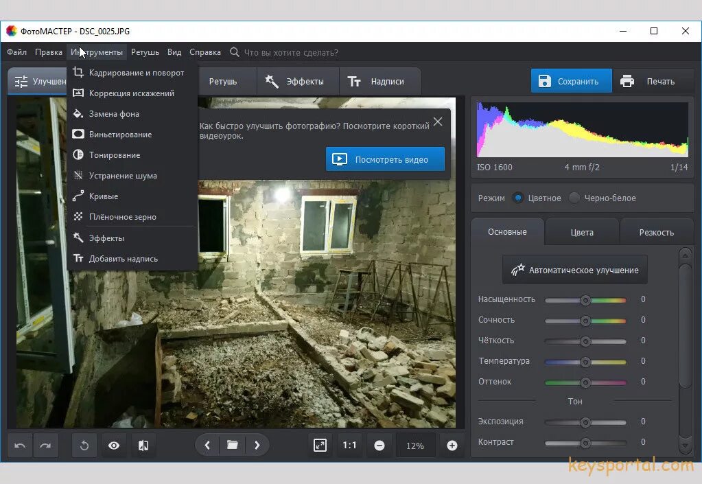
Task: Click Посмотреть видео button
Action: click(x=385, y=159)
